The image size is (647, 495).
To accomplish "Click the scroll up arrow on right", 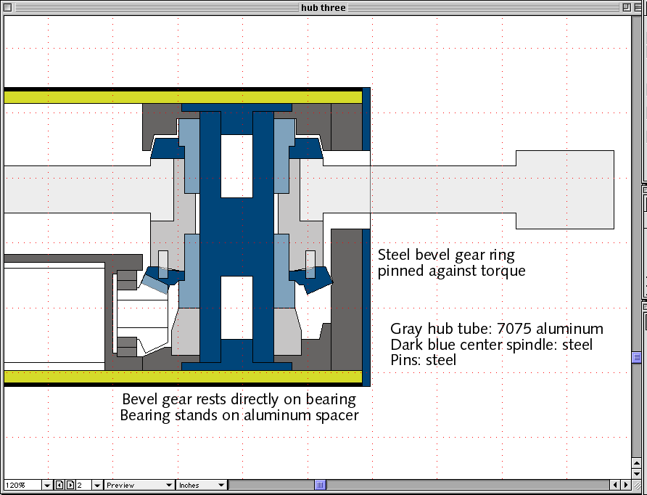I will [x=636, y=463].
